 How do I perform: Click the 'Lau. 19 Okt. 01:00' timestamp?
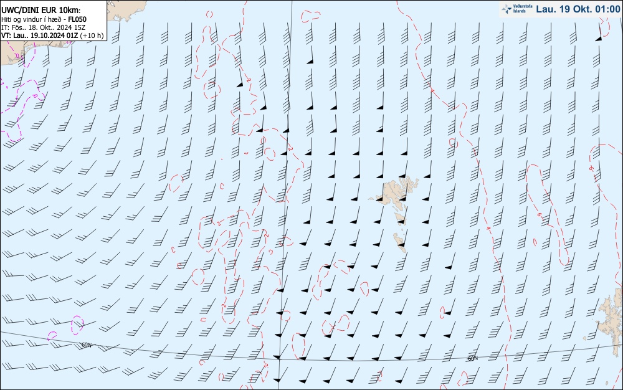pyautogui.click(x=578, y=9)
